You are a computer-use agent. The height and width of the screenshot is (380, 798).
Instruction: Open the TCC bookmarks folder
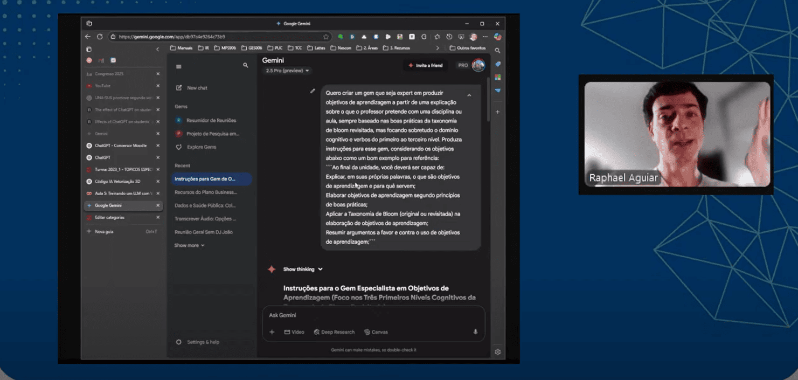295,48
